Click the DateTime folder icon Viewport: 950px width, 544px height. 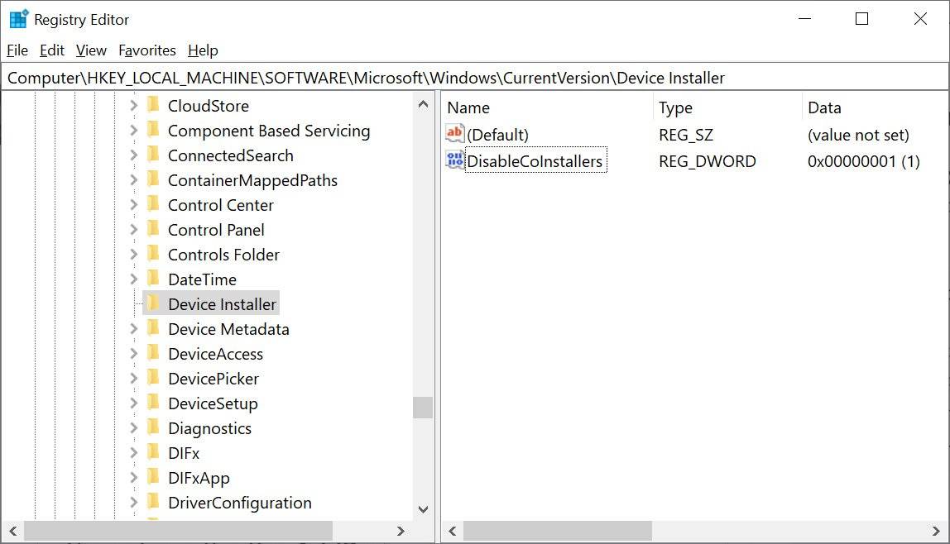point(154,279)
